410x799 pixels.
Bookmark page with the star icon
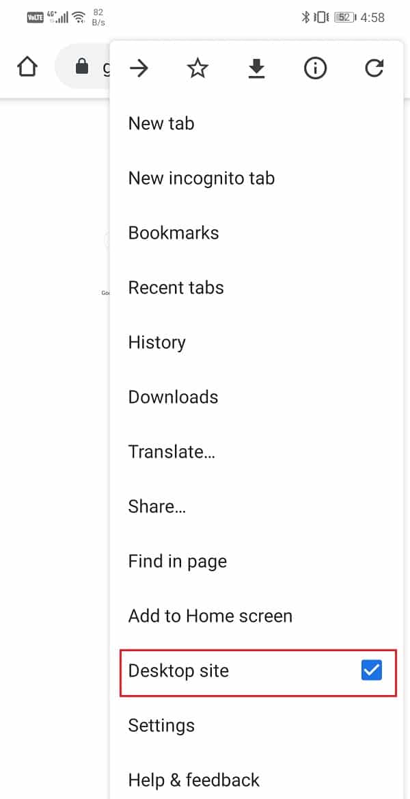click(197, 68)
